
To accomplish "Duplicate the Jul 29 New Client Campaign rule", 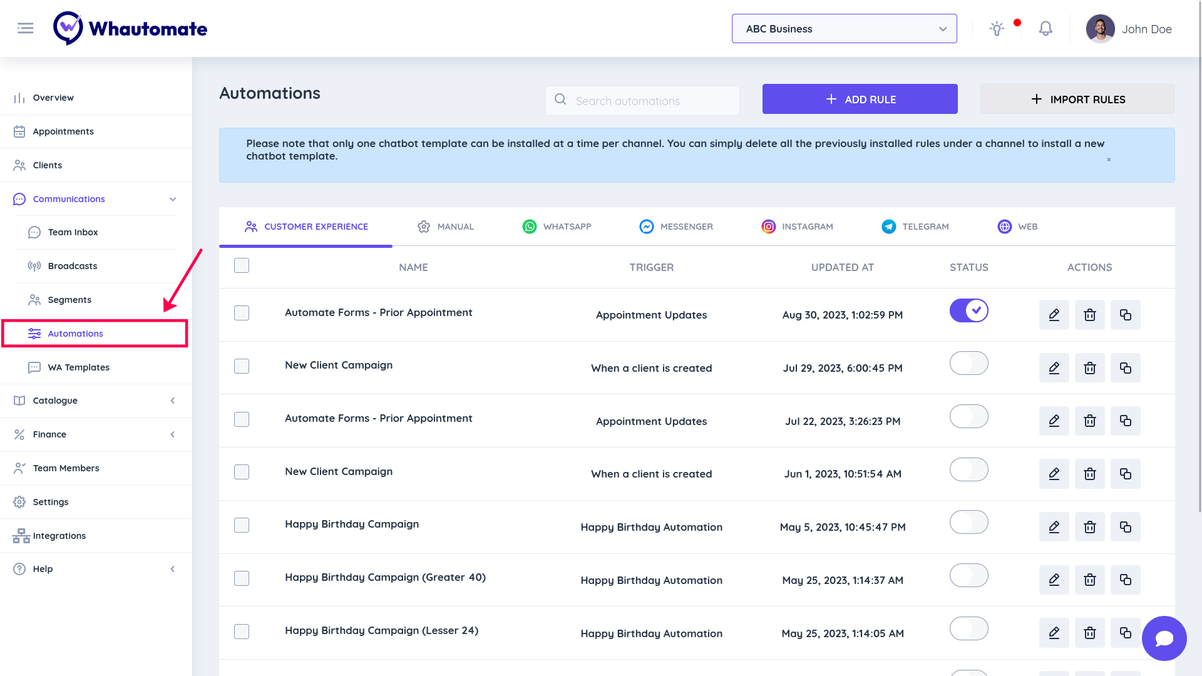I will 1125,368.
